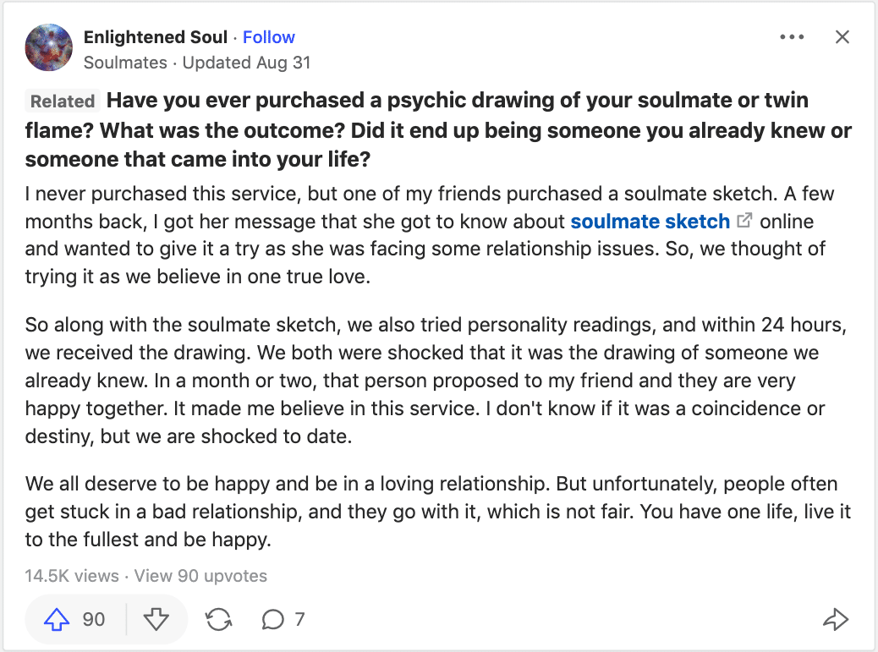Screen dimensions: 878x652
Task: Upvote the answer with the arrow icon
Action: point(57,620)
